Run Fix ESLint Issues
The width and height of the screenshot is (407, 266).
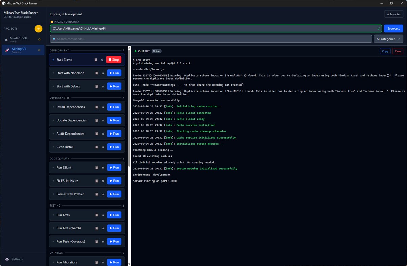pyautogui.click(x=114, y=181)
